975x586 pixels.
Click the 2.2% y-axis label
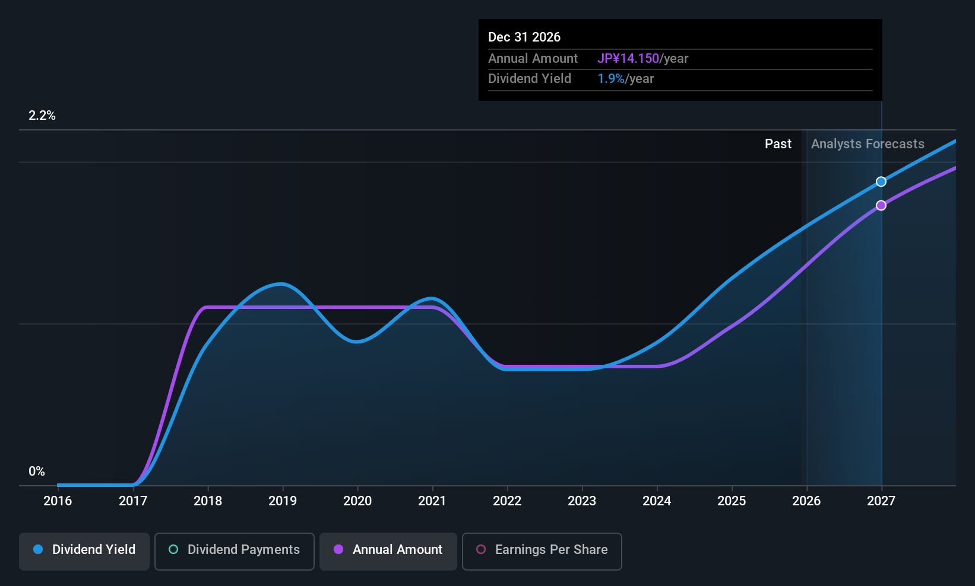click(x=42, y=116)
